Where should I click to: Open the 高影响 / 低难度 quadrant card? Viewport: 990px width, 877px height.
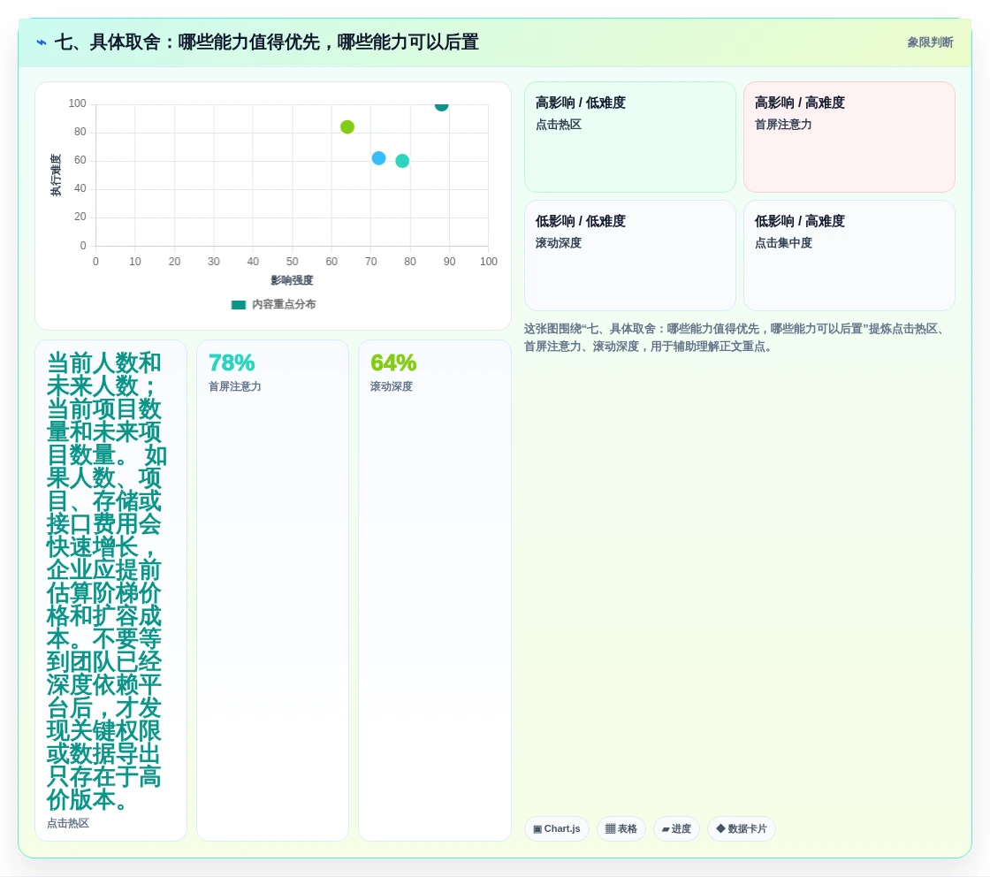(x=630, y=137)
